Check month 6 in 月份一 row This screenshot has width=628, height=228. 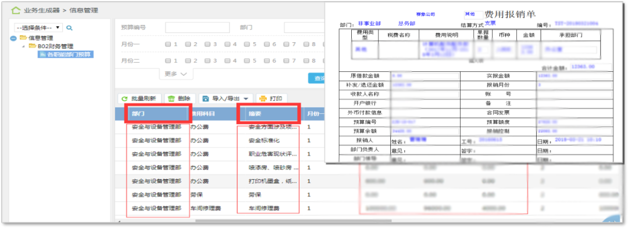click(x=266, y=44)
